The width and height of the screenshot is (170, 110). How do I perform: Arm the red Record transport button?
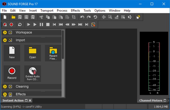point(11,25)
